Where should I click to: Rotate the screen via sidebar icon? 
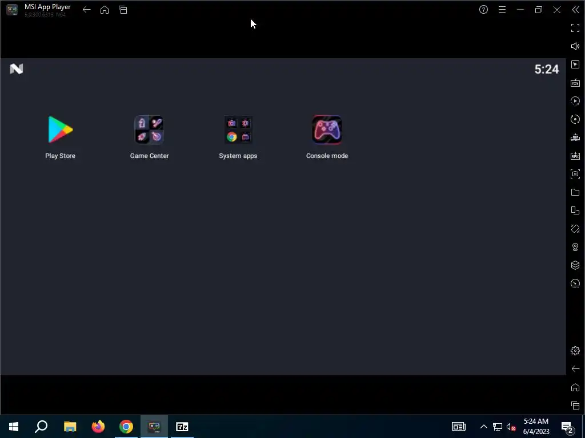click(x=575, y=229)
